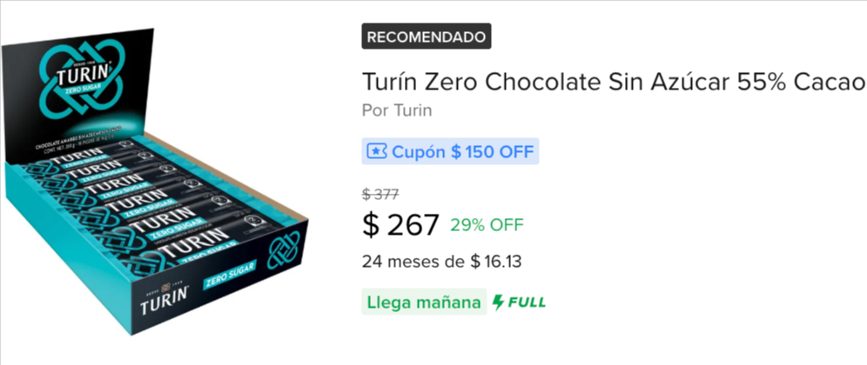Image resolution: width=867 pixels, height=365 pixels.
Task: Click the ZERO SUGAR label on box front
Action: 229,275
